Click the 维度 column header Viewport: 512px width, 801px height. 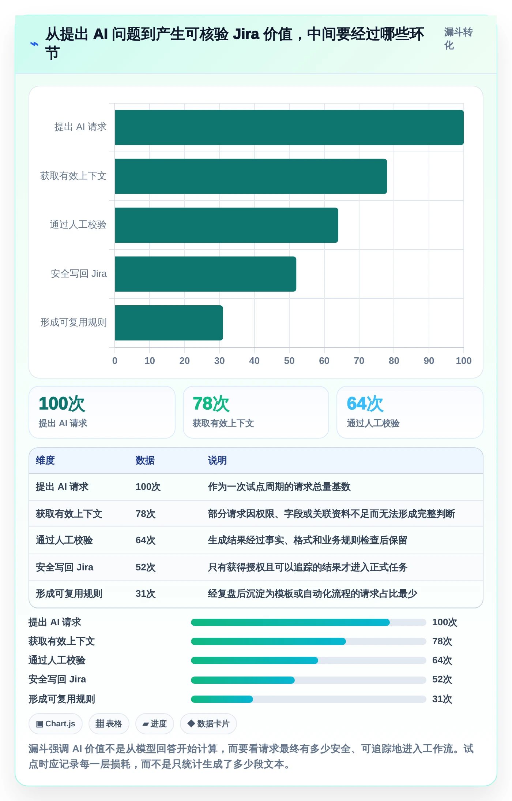45,460
